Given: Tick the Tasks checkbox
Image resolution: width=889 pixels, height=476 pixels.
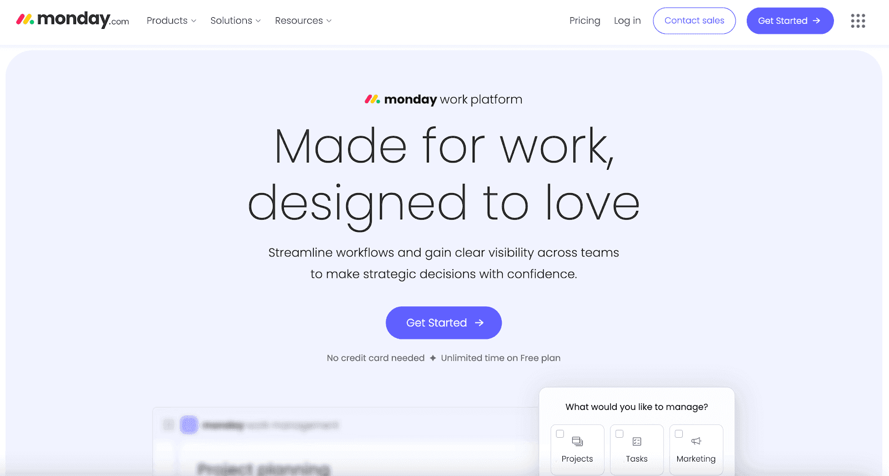Looking at the screenshot, I should point(620,434).
